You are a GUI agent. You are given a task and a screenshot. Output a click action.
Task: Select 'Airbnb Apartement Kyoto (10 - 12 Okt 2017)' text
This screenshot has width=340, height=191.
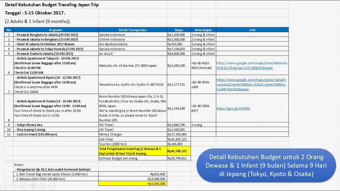coord(47,77)
